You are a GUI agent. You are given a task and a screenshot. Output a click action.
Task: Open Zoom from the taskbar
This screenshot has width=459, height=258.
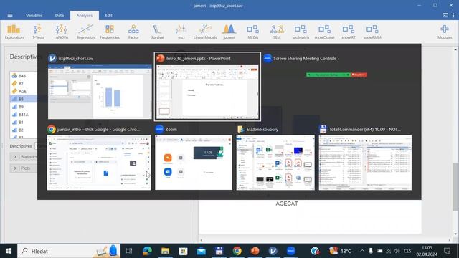tap(291, 251)
